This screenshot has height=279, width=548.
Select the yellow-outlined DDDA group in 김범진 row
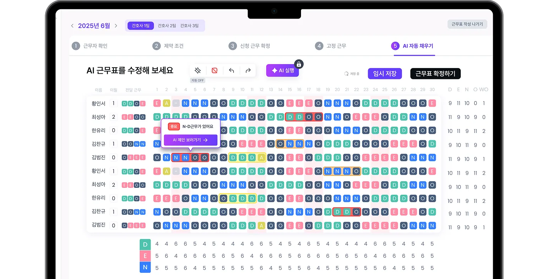pyautogui.click(x=247, y=158)
